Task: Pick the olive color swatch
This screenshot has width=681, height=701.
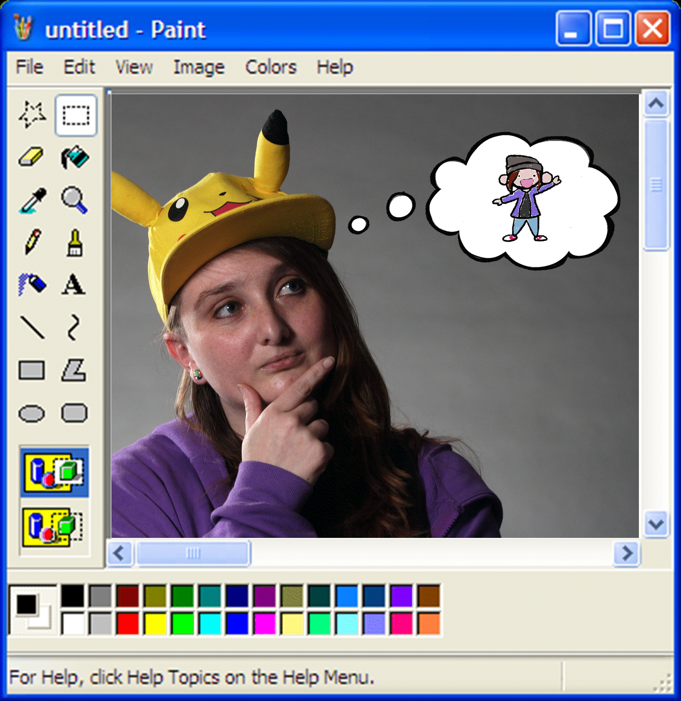Action: click(155, 596)
